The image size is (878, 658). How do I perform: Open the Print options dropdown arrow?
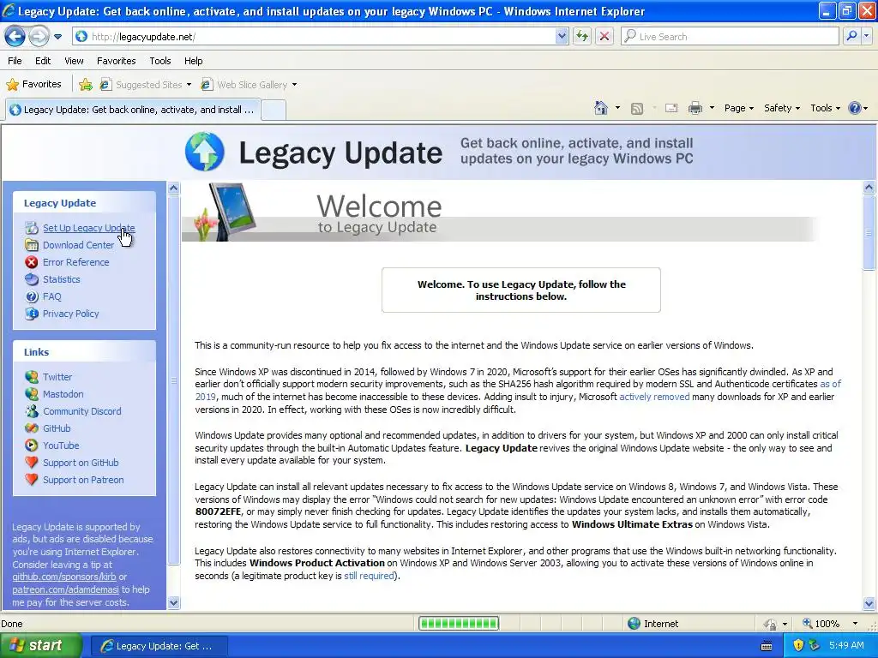coord(712,108)
